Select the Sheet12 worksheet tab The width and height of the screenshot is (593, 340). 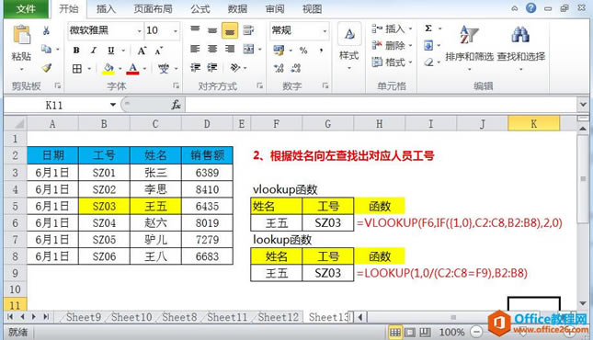click(278, 317)
